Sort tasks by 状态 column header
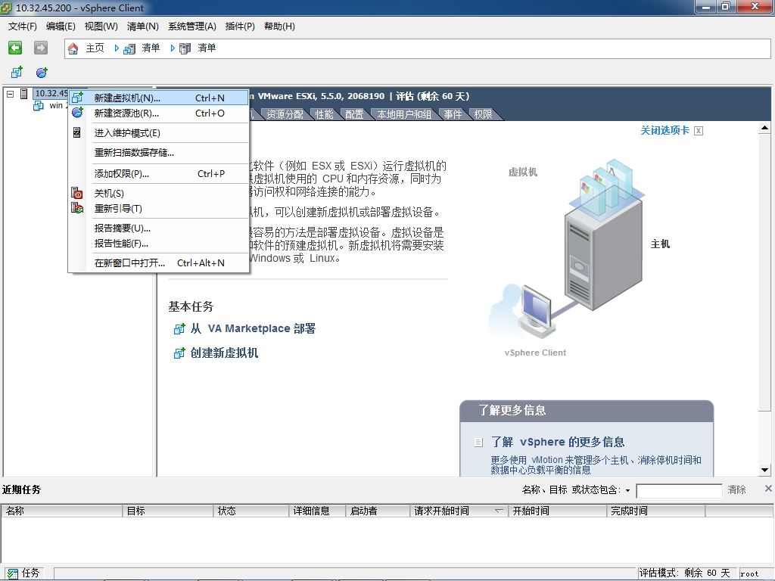Viewport: 775px width, 581px height. (251, 511)
